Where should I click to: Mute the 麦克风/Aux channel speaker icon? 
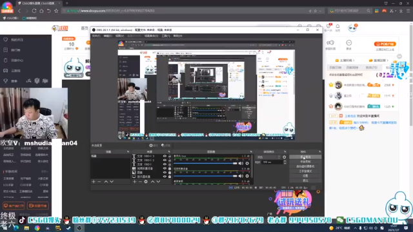[241, 163]
